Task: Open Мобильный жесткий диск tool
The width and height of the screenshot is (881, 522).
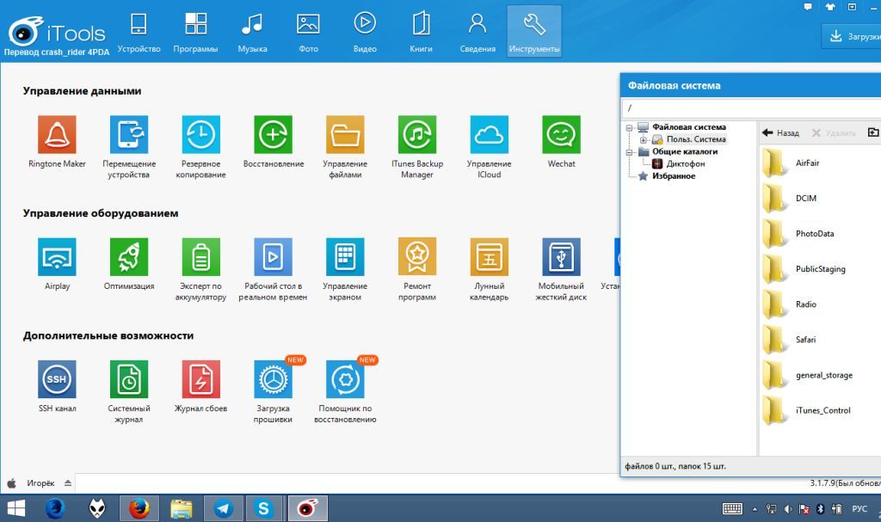Action: click(x=561, y=257)
